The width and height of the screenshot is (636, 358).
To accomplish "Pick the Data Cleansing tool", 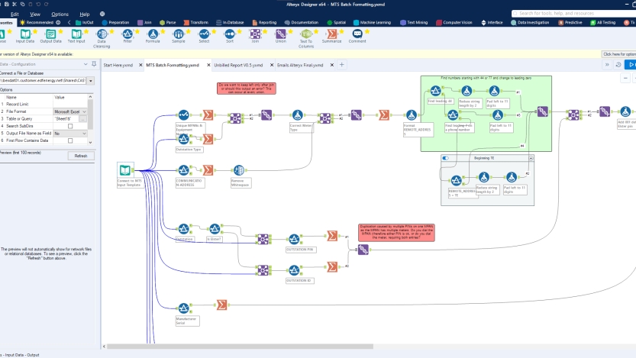I will click(x=102, y=34).
